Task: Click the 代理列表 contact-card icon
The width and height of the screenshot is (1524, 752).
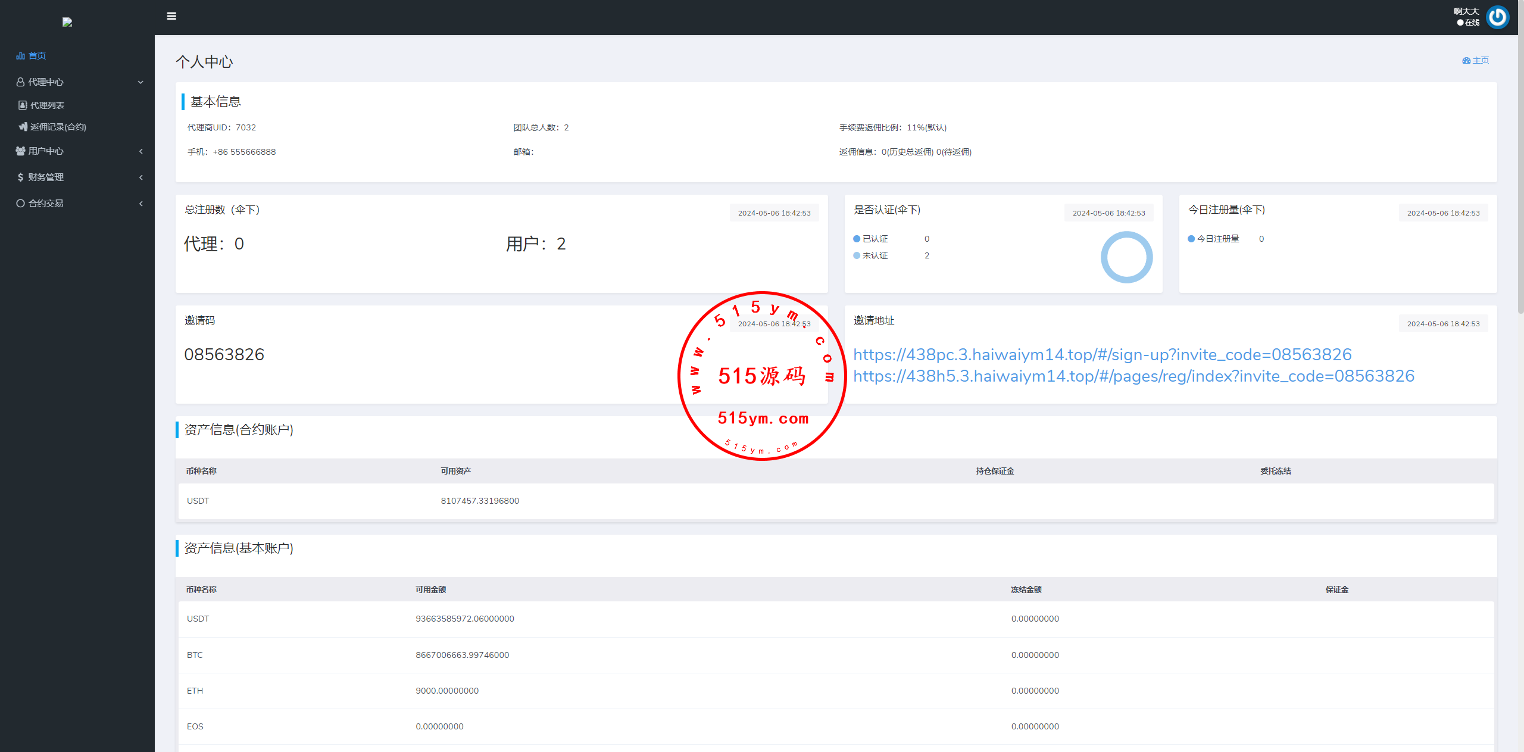Action: coord(23,105)
